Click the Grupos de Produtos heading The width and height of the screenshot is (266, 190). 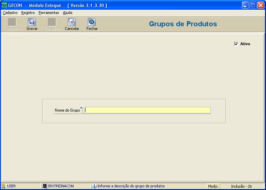pos(183,24)
